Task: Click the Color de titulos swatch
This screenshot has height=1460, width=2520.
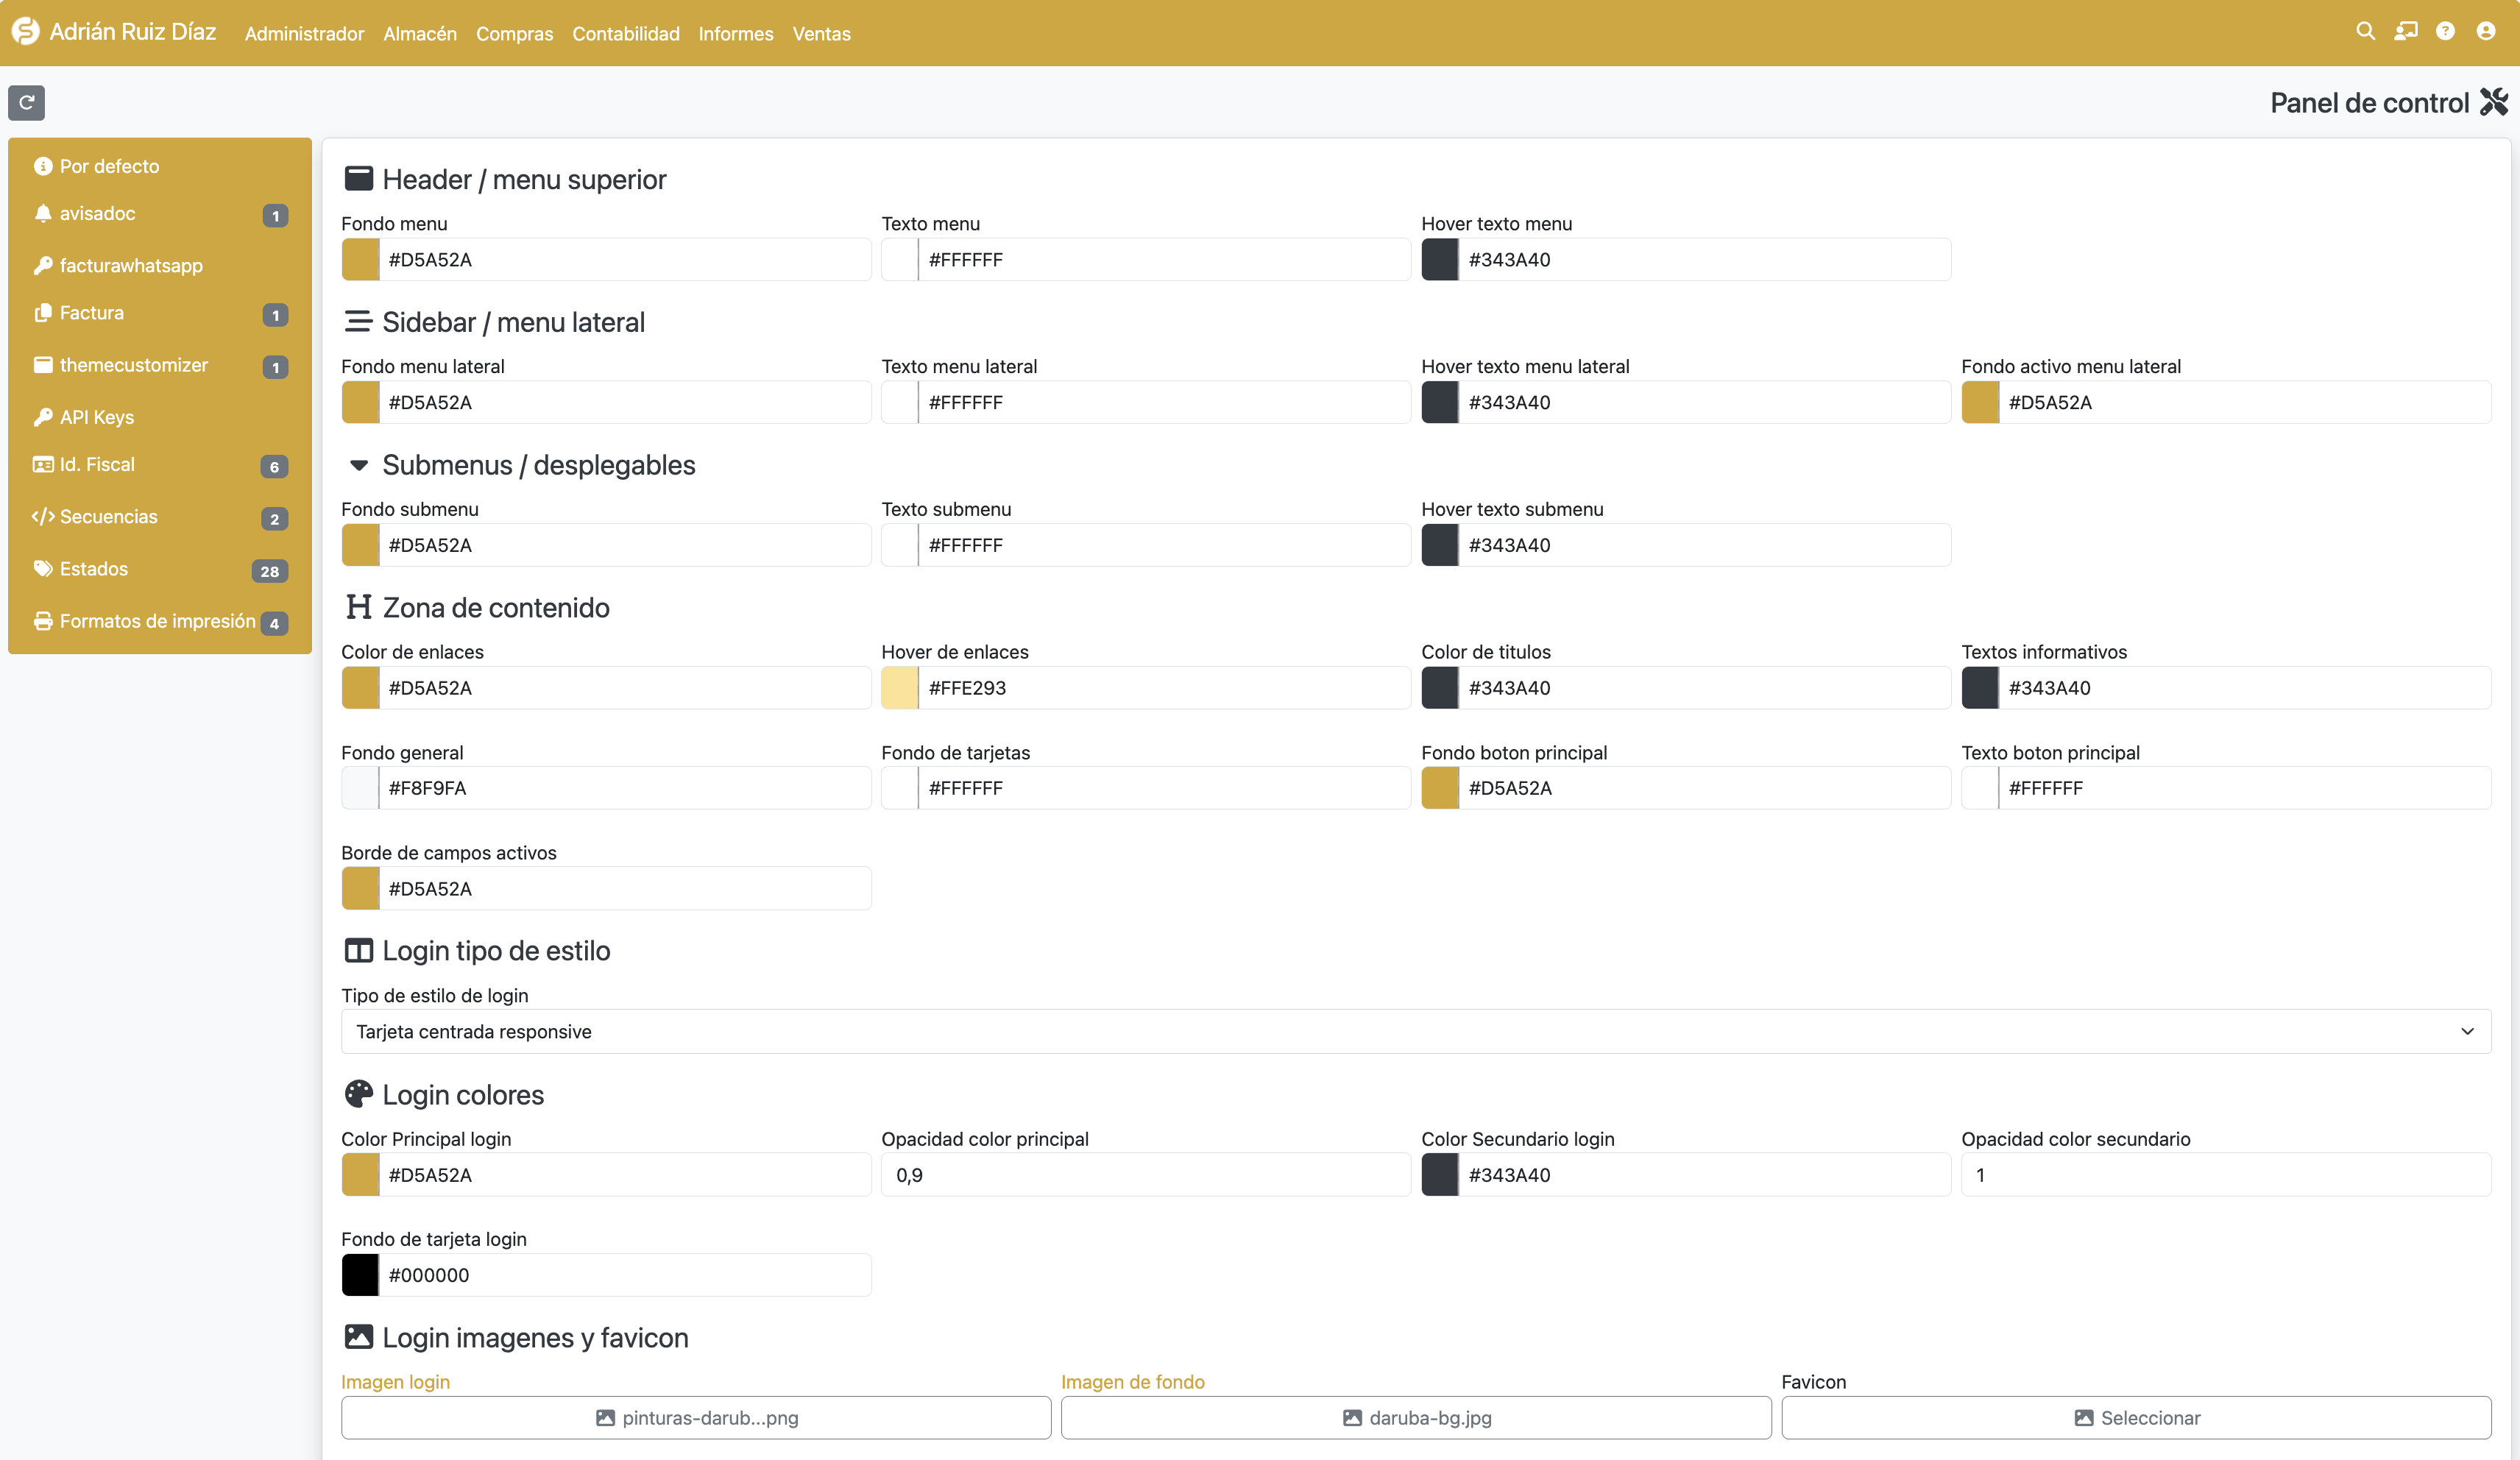Action: coord(1440,689)
